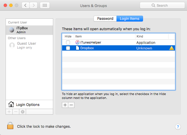Go back with the left arrow button
Screen dimensions: 187x135
[x=25, y=5]
